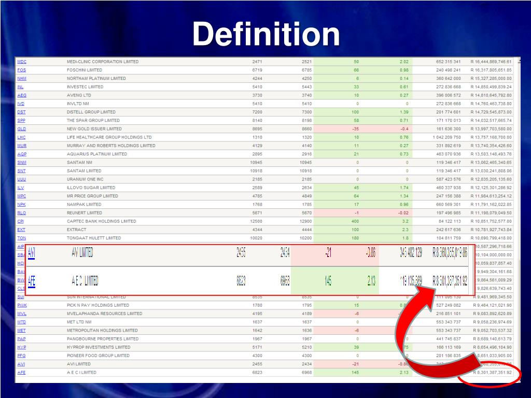
Task: Select the MVL ticker link
Action: [x=22, y=314]
